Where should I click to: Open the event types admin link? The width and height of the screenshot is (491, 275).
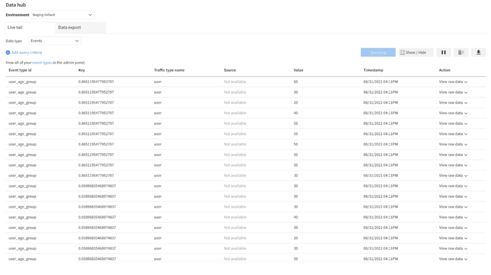42,63
